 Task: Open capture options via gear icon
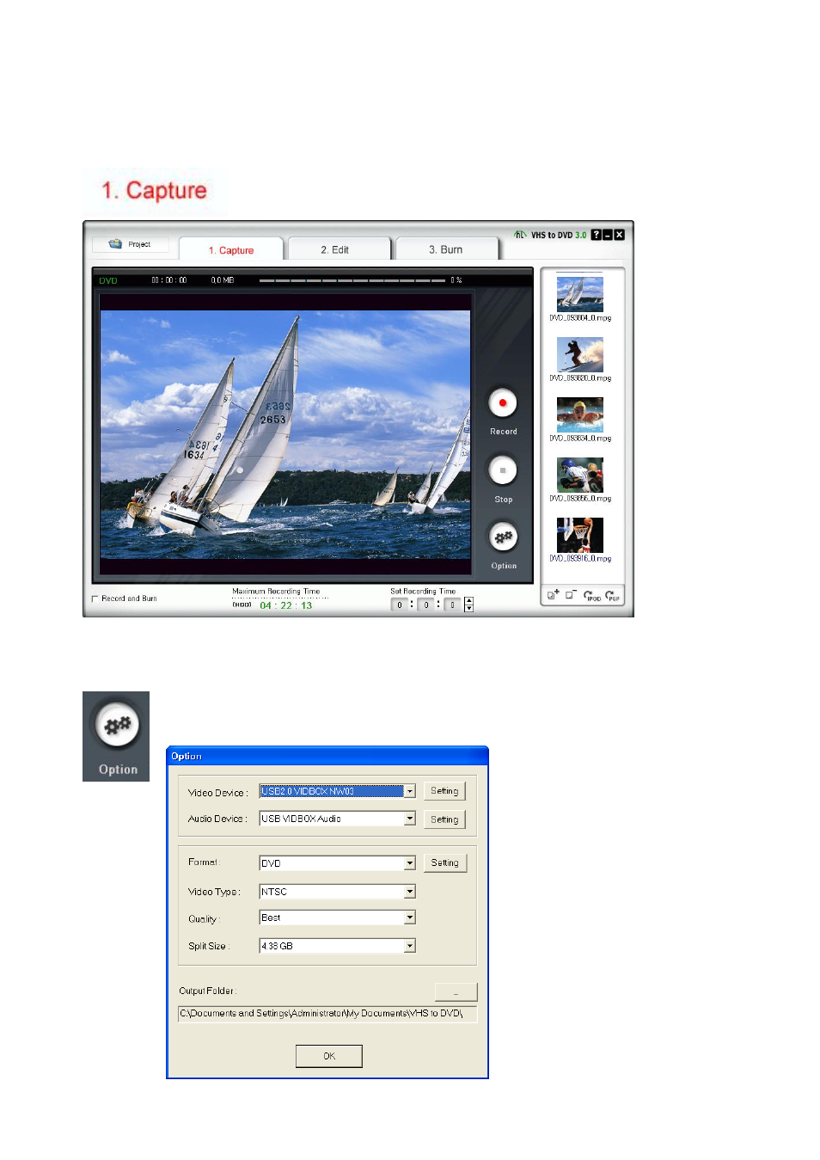coord(503,537)
